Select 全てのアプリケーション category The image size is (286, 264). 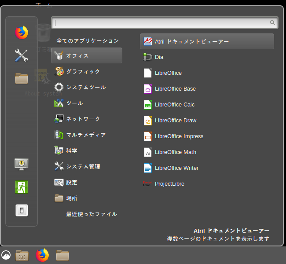point(88,40)
